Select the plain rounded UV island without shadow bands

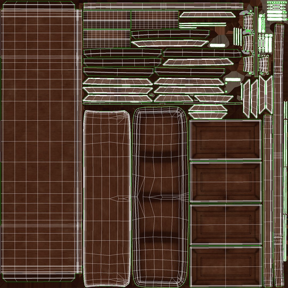107,199
